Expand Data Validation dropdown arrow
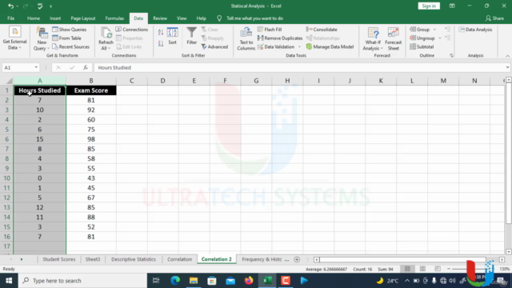The height and width of the screenshot is (288, 512). pyautogui.click(x=299, y=46)
